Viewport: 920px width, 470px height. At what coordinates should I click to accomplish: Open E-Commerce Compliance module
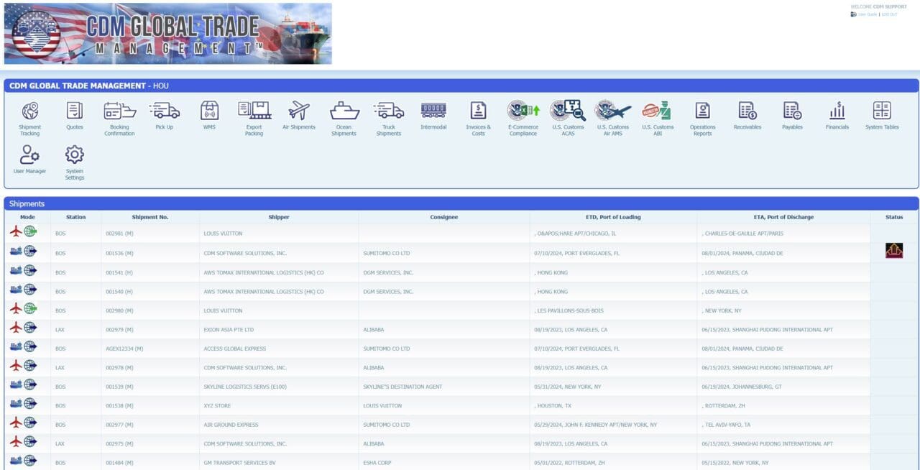[x=523, y=119]
